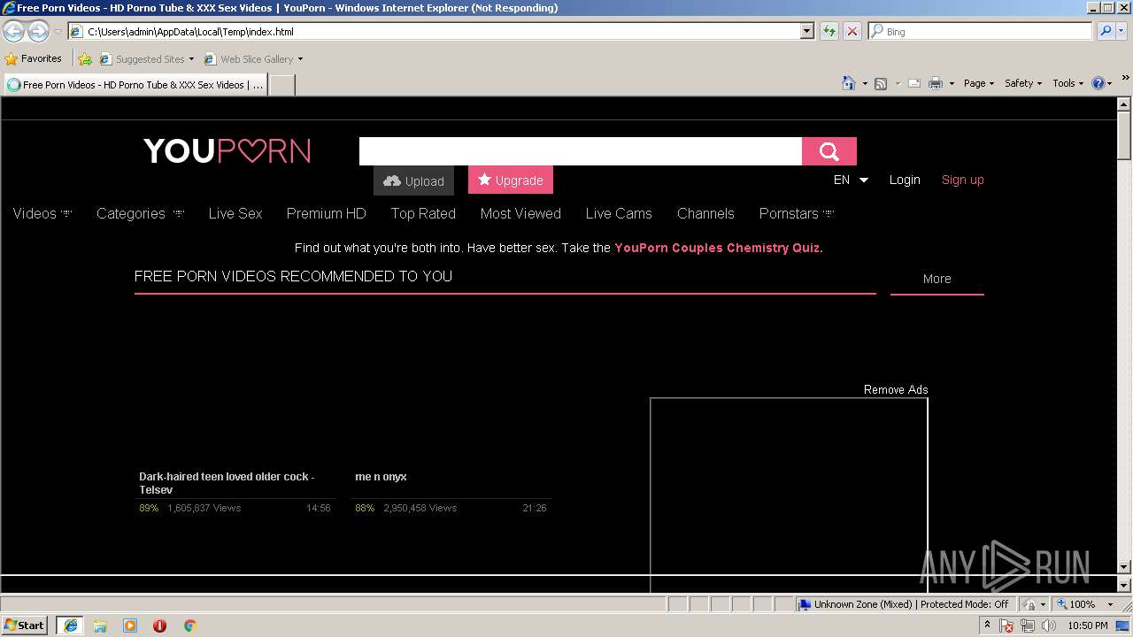Expand the Web Slice Gallery dropdown
The image size is (1133, 637).
[x=300, y=59]
